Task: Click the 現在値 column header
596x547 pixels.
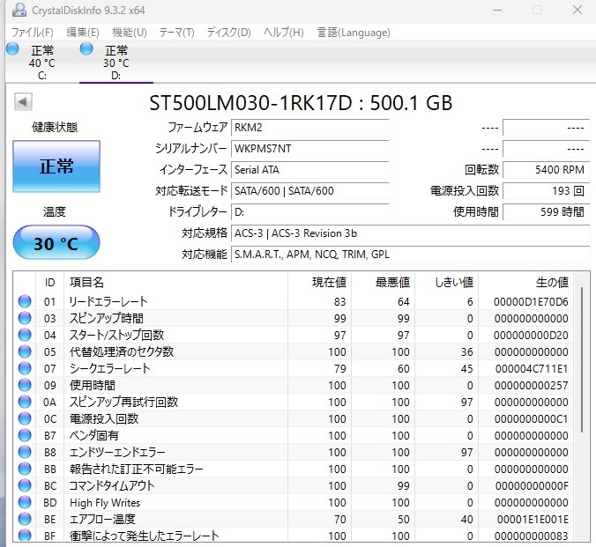Action: click(320, 282)
